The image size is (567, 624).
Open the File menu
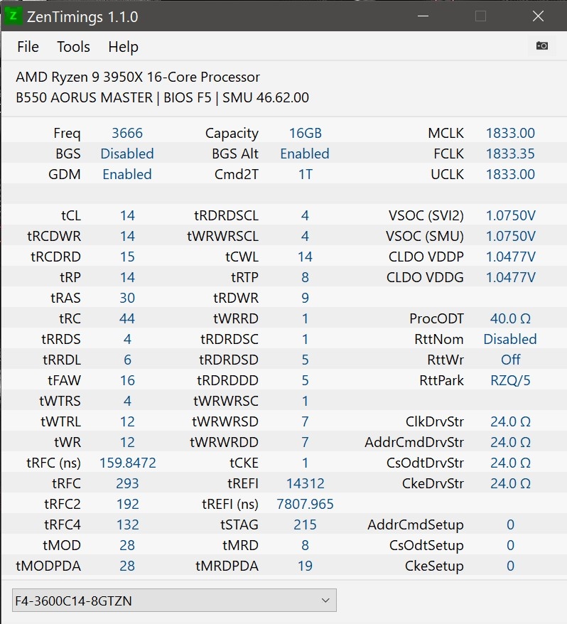(x=28, y=47)
